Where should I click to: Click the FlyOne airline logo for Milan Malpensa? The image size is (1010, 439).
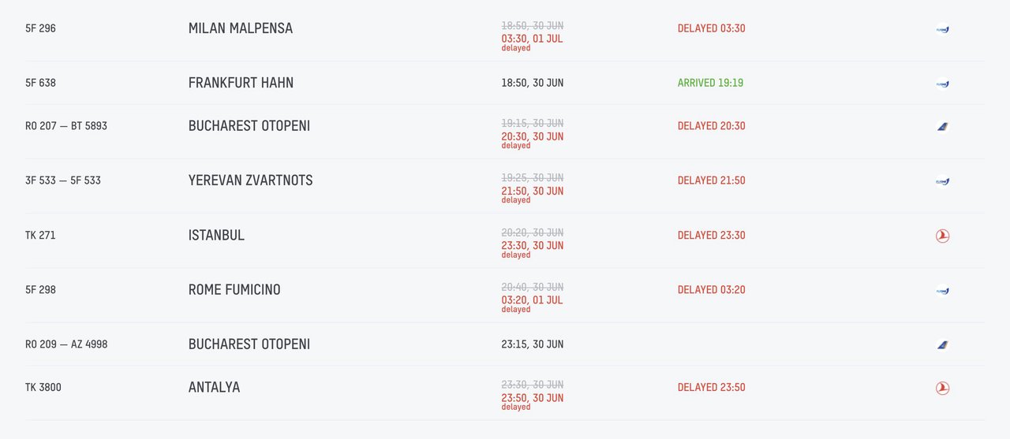point(942,29)
